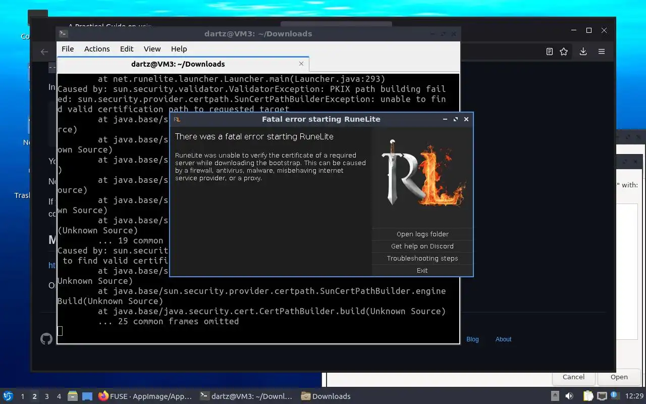Open the Firefox hamburger menu
The height and width of the screenshot is (404, 646).
(602, 52)
